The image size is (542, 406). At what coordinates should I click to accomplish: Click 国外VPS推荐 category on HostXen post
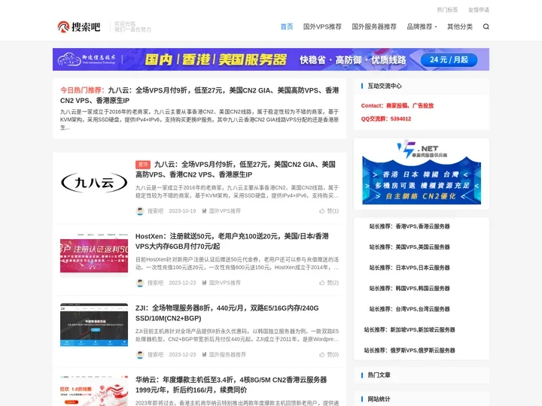click(x=224, y=283)
